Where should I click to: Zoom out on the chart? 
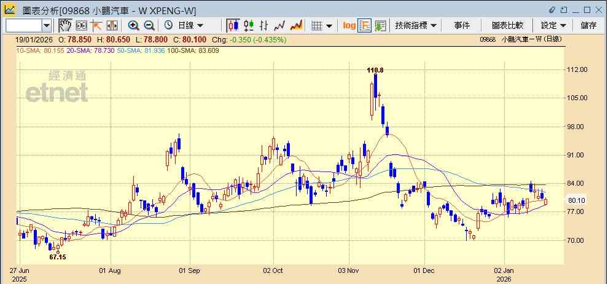[x=149, y=26]
